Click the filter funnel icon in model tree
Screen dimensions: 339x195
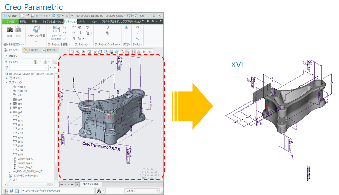(x=7, y=68)
